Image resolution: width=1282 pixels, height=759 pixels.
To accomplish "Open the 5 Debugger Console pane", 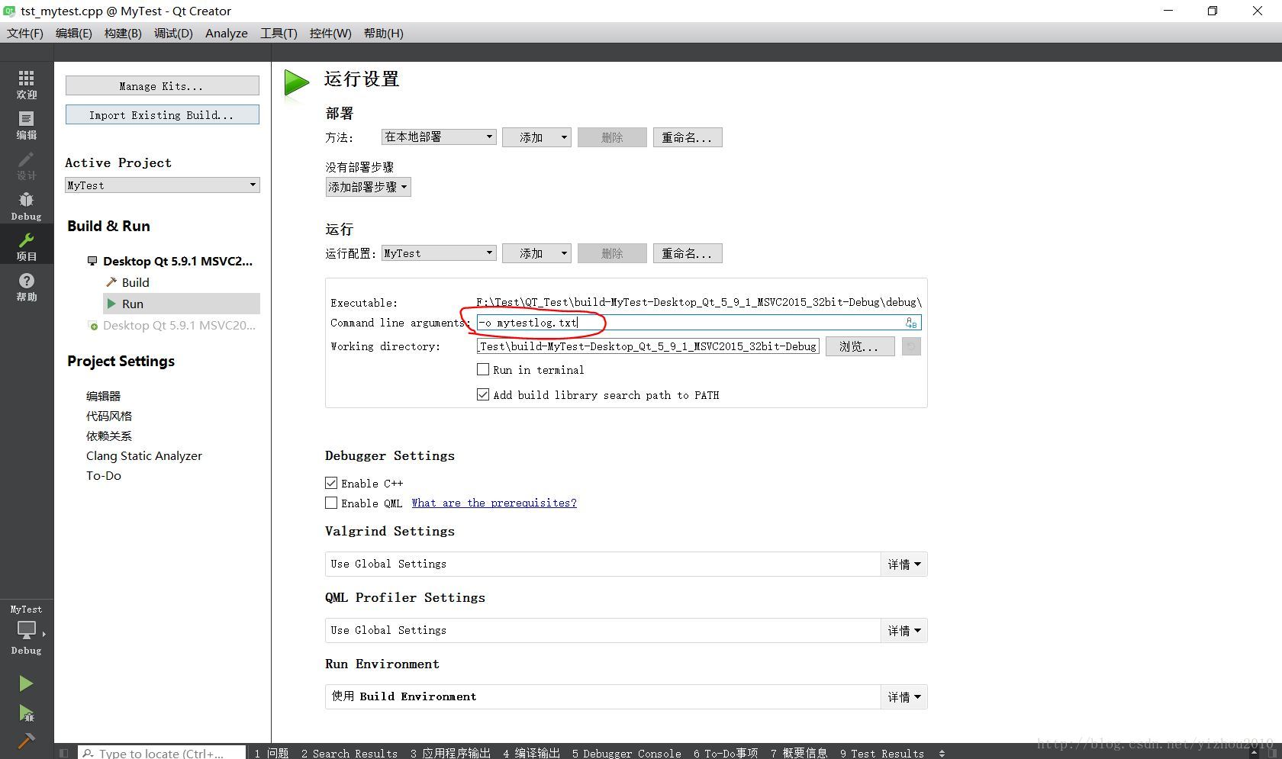I will (x=627, y=753).
